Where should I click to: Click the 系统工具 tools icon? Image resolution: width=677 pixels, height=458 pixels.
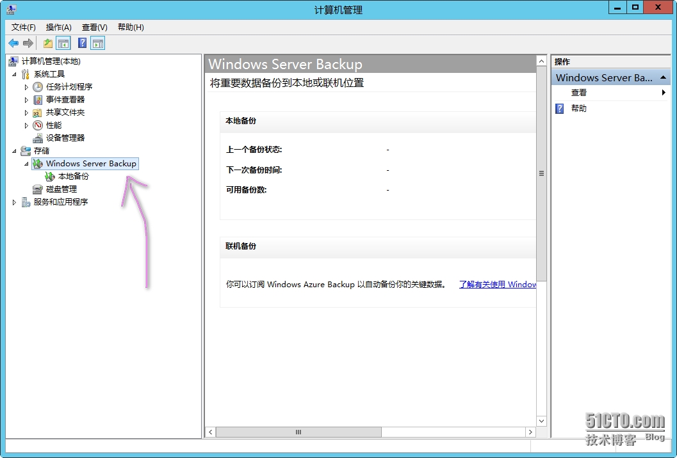[26, 74]
